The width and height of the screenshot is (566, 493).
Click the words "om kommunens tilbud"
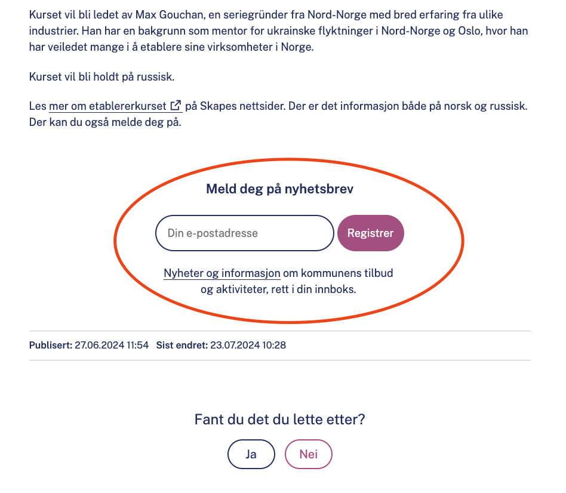338,273
